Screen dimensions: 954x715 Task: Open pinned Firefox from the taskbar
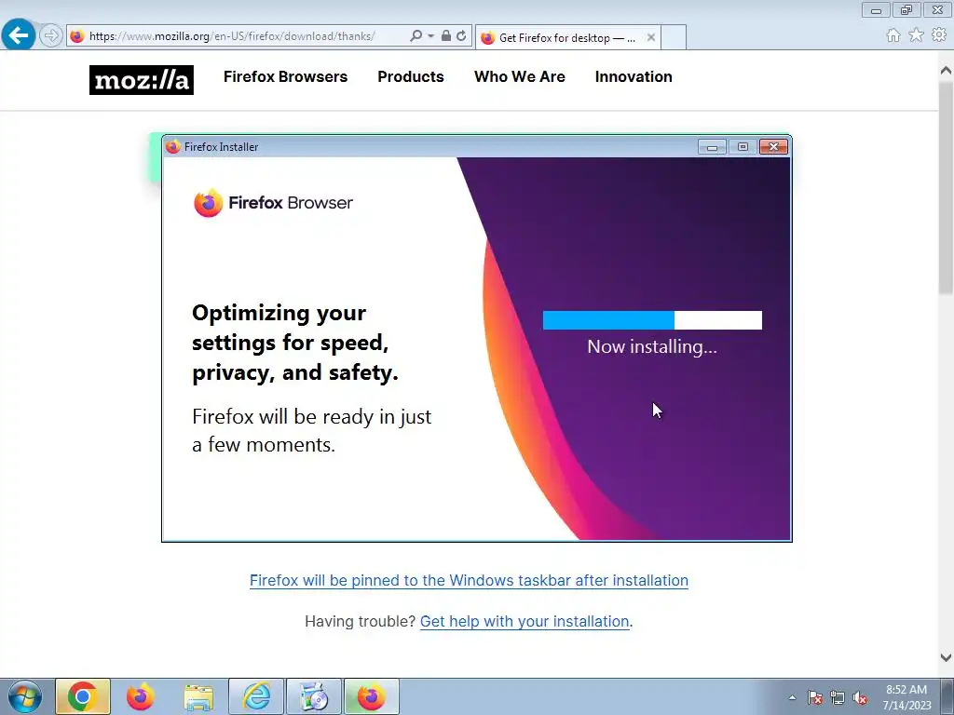click(141, 696)
